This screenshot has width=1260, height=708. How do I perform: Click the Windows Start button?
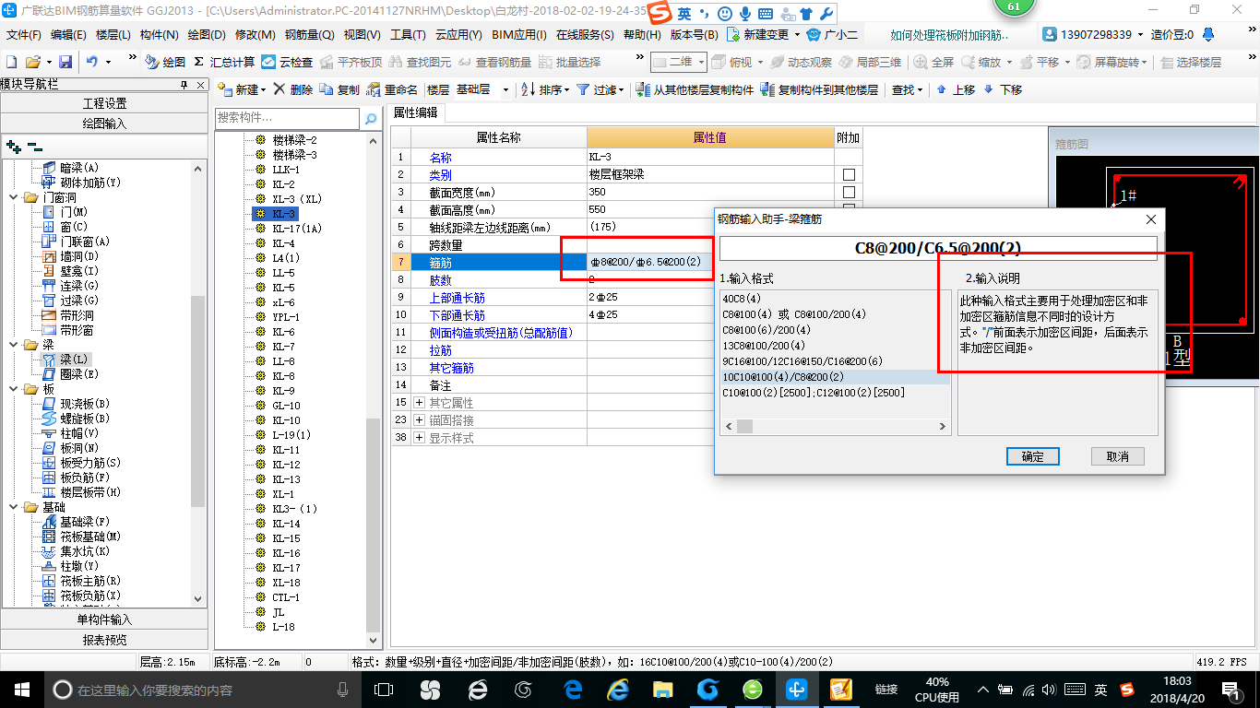[x=21, y=689]
